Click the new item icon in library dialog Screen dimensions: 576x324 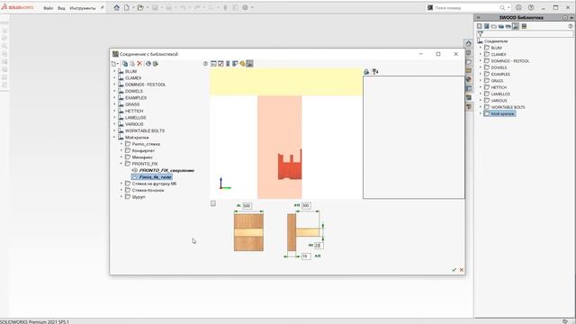(113, 64)
